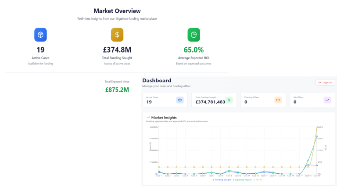Image resolution: width=337 pixels, height=186 pixels.
Task: Click the Dashboard page title
Action: (157, 81)
